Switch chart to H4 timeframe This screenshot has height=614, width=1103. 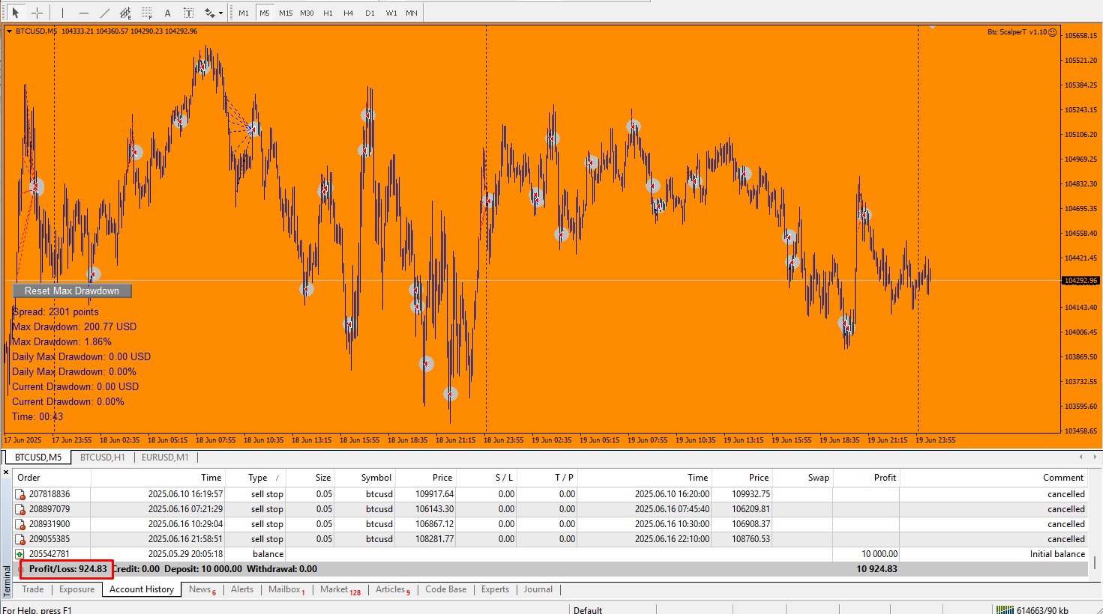[x=349, y=13]
